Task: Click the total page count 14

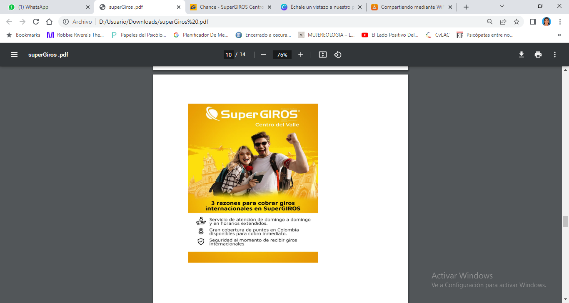Action: click(x=242, y=55)
